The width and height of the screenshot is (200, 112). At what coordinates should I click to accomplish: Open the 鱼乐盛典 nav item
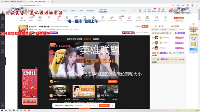coord(90,10)
